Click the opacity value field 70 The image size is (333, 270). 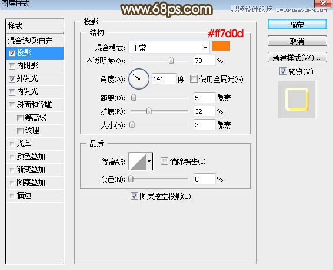pos(204,61)
